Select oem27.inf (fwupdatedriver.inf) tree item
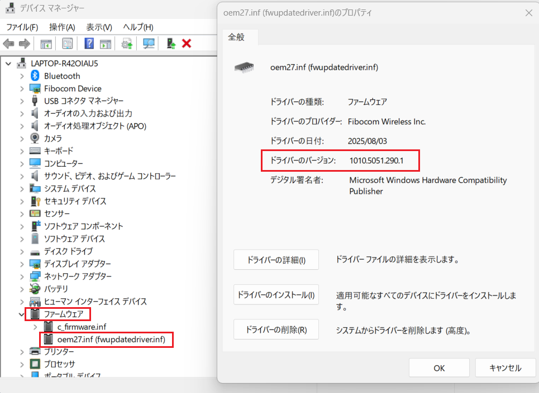539x393 pixels. pos(111,339)
